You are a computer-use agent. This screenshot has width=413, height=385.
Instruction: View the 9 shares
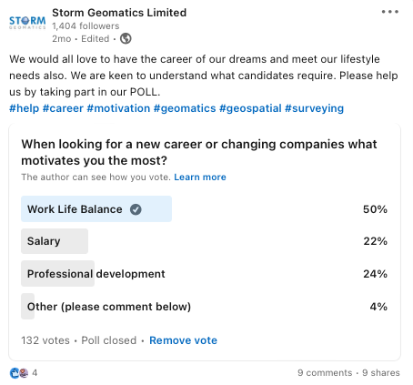381,373
